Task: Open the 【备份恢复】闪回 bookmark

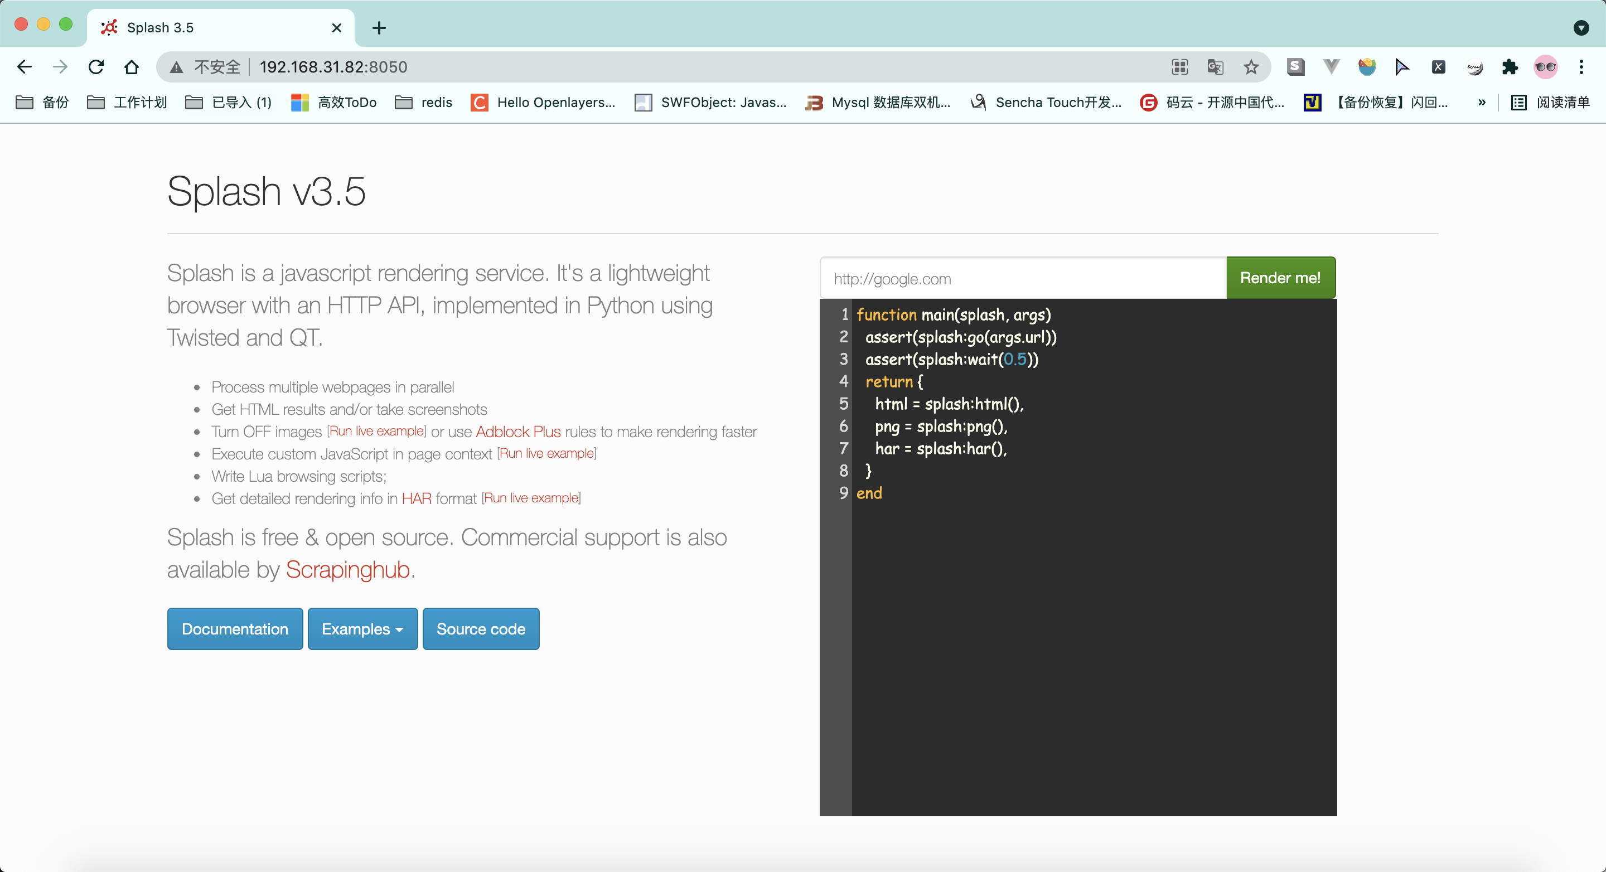Action: [1376, 102]
